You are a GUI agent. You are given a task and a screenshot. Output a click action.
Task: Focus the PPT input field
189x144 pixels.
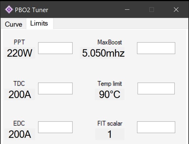point(55,48)
